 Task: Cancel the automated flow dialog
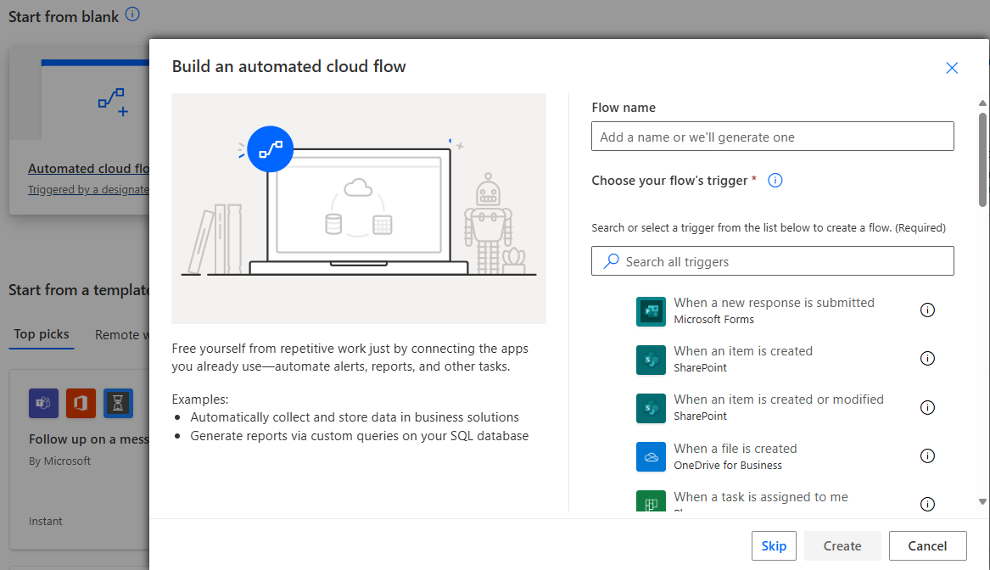(x=927, y=545)
